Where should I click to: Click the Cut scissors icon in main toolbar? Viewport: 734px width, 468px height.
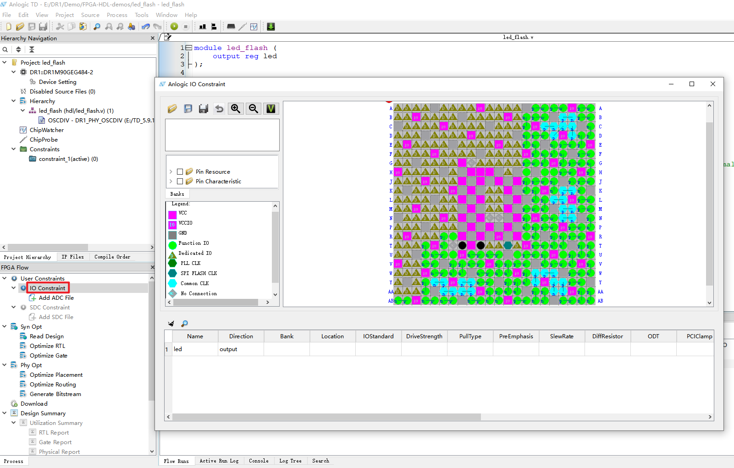60,27
